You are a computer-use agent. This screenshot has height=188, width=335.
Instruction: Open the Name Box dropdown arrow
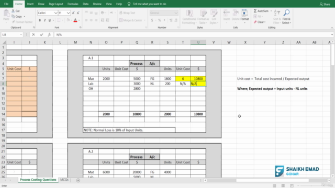click(21, 34)
